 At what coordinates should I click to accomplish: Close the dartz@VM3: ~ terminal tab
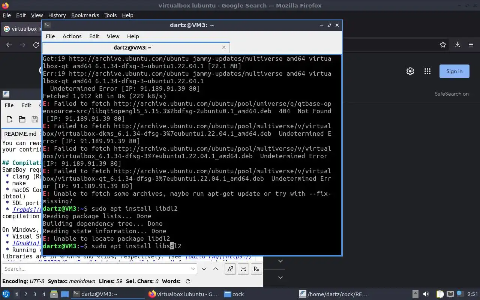tap(224, 47)
